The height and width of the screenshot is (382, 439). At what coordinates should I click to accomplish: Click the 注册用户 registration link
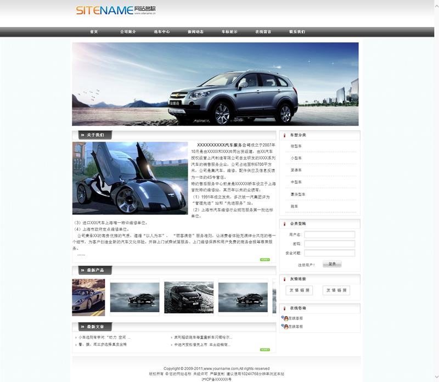point(306,265)
